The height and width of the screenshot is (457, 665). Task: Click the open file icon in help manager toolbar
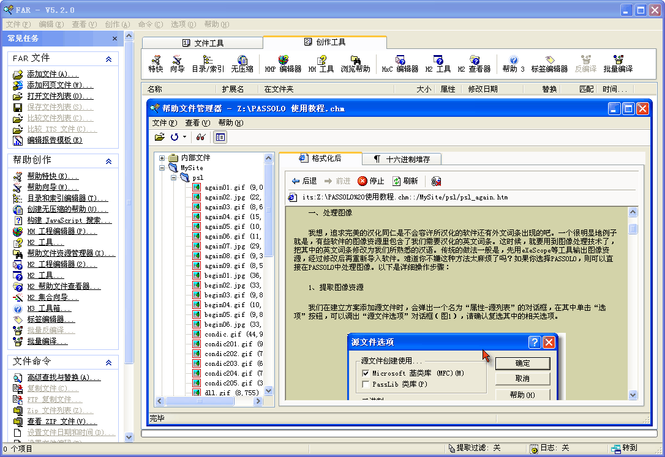click(x=159, y=137)
